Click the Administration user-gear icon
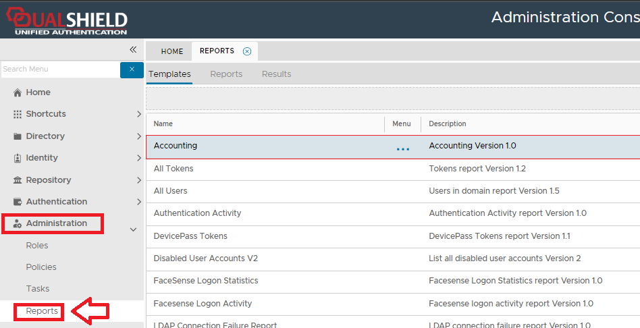 pyautogui.click(x=18, y=223)
